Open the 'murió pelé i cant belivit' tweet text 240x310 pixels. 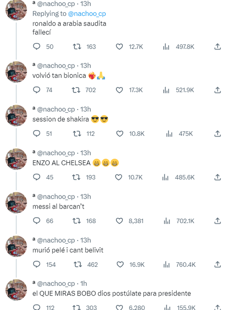pos(68,250)
